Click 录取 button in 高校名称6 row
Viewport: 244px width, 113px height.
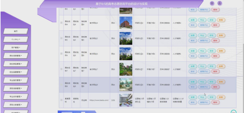[212, 51]
